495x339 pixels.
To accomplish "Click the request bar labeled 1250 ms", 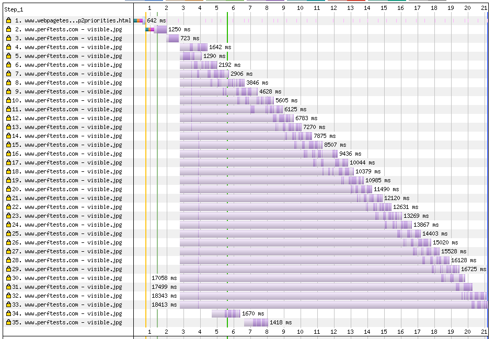I will (x=157, y=29).
